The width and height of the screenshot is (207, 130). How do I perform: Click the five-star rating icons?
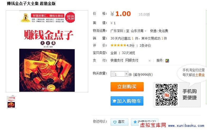(118, 45)
